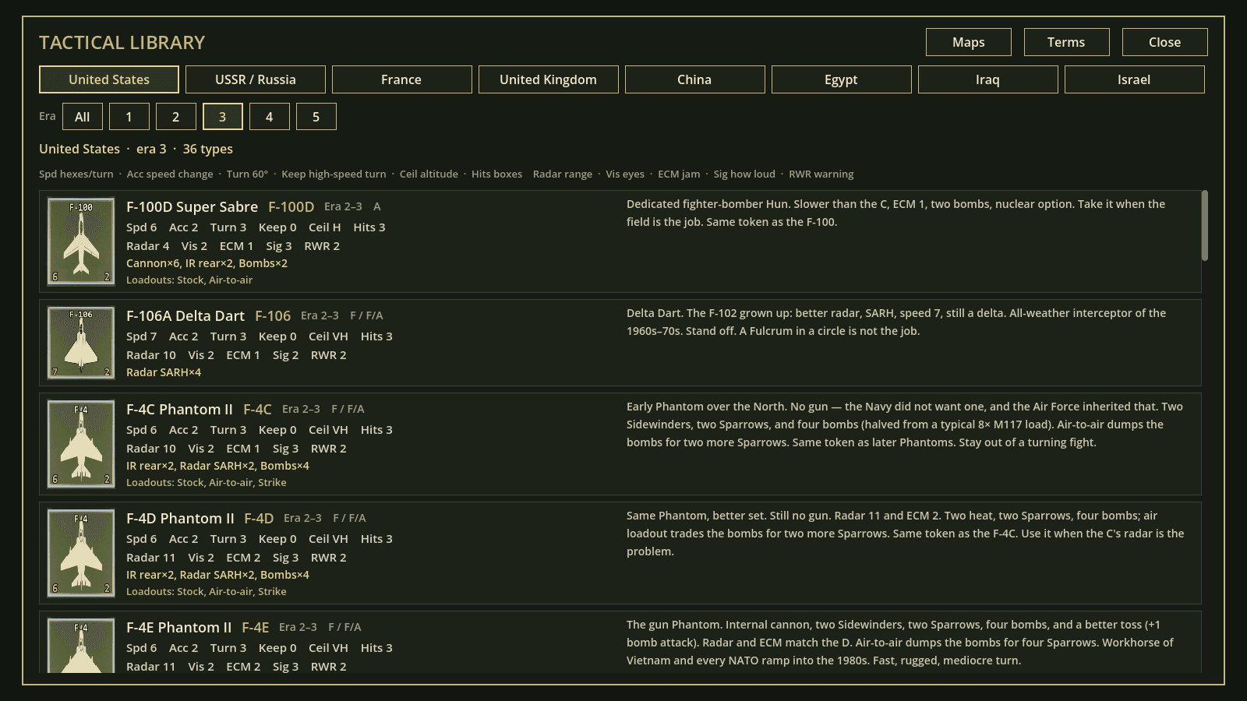Switch to the Egypt tab
This screenshot has height=701, width=1247.
(842, 79)
